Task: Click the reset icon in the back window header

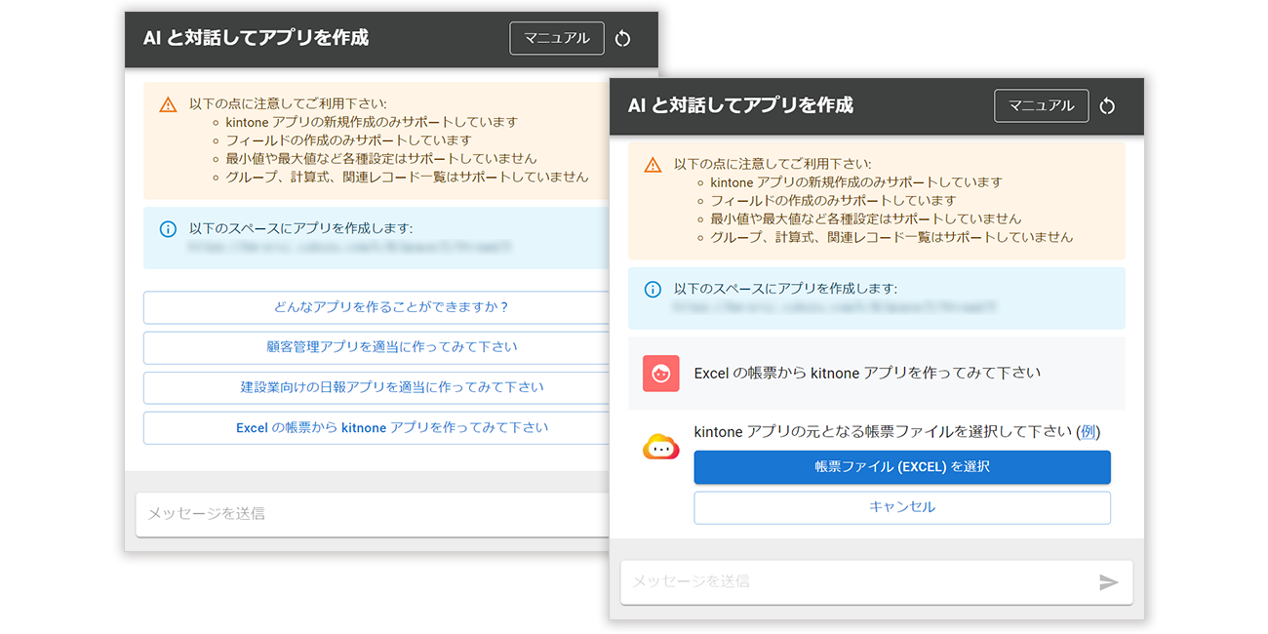Action: (623, 39)
